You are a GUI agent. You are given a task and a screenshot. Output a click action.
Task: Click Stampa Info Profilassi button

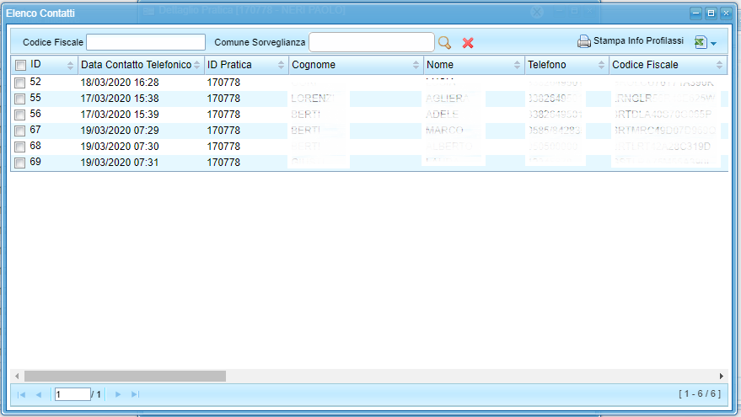pos(631,41)
